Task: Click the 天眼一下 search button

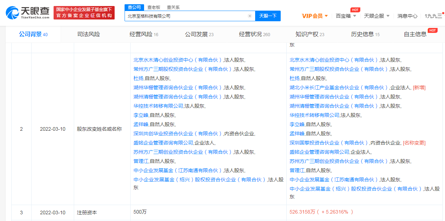Action: click(x=268, y=16)
